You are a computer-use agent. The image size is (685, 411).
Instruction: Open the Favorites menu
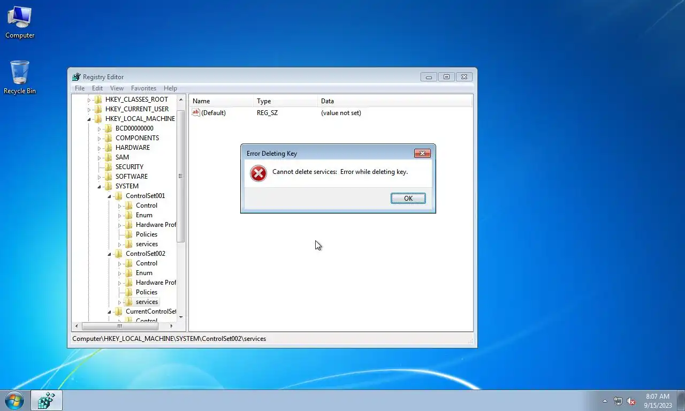[x=143, y=88]
